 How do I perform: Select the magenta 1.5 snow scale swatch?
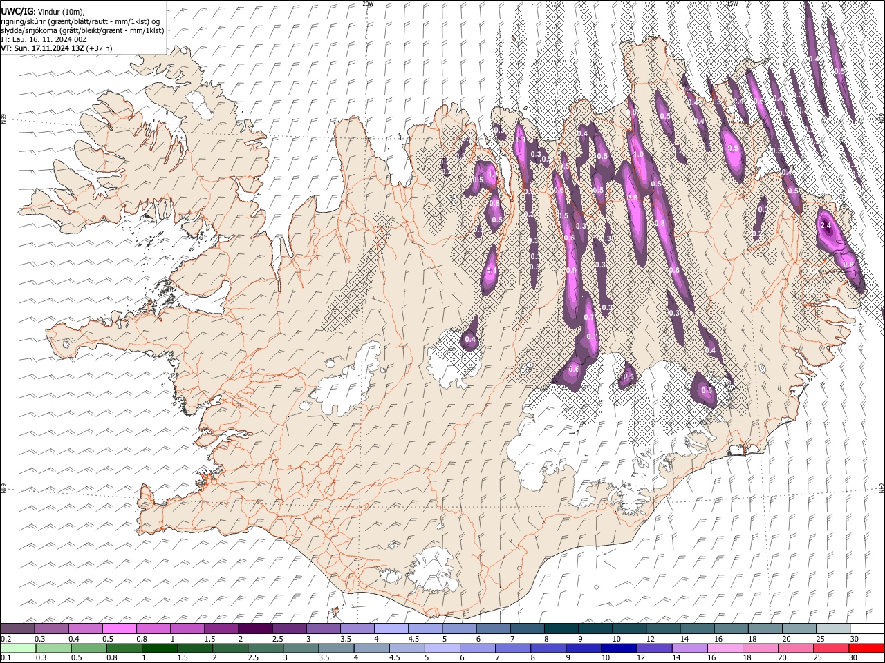221,629
